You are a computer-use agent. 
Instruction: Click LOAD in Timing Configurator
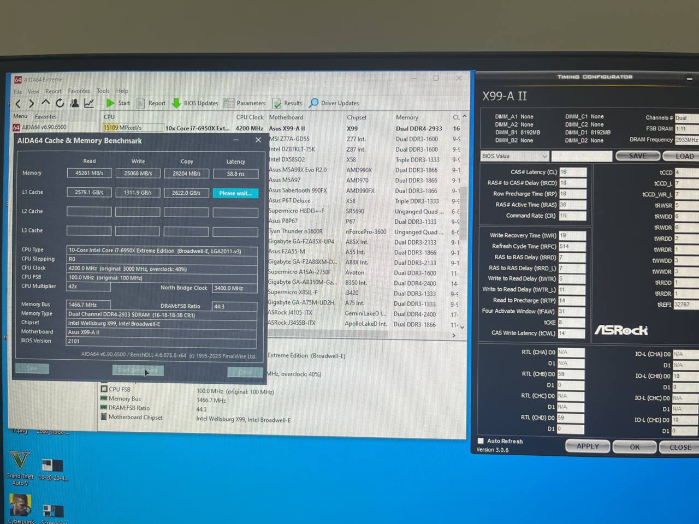click(x=682, y=156)
